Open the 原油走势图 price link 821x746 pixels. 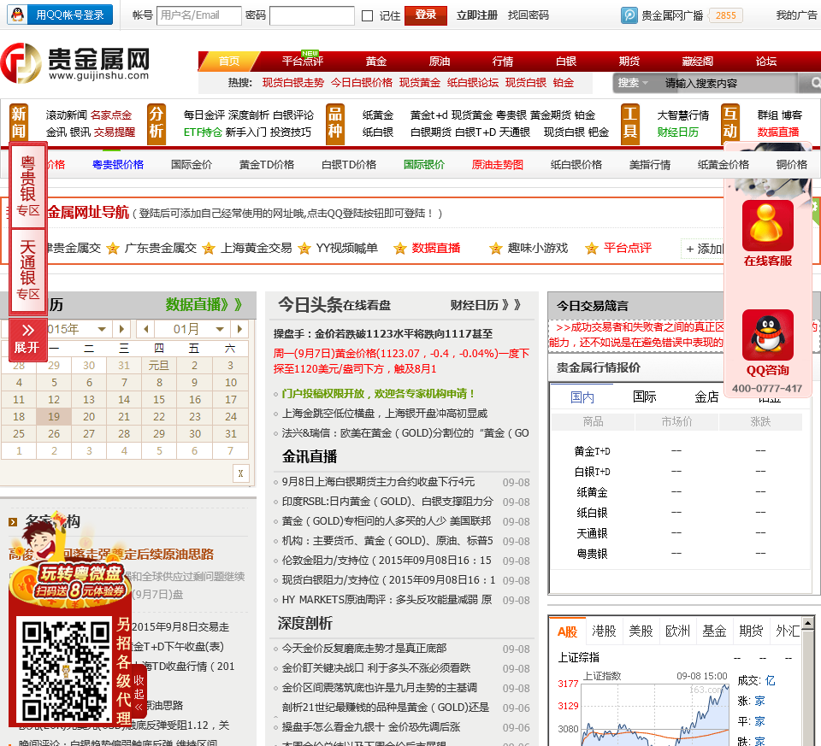[x=498, y=165]
